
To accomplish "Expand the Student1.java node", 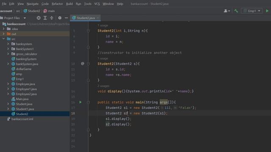I will point(8,109).
